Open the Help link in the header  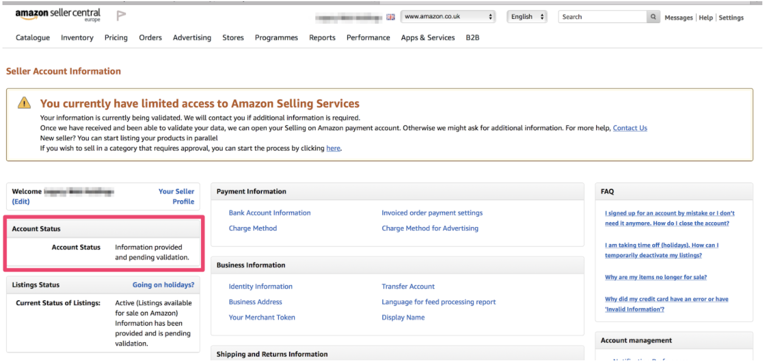click(x=706, y=18)
